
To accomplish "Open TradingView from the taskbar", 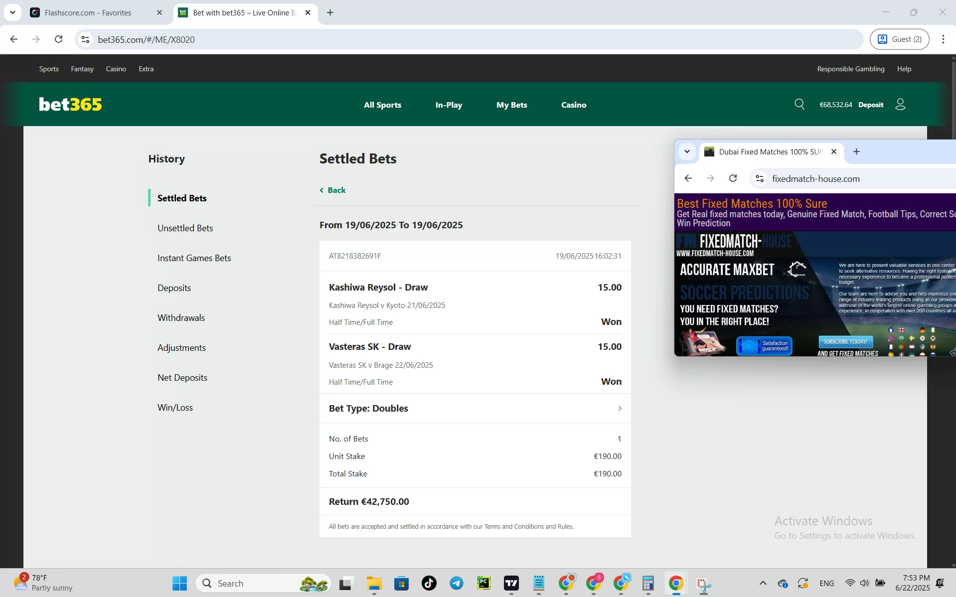I will (511, 583).
